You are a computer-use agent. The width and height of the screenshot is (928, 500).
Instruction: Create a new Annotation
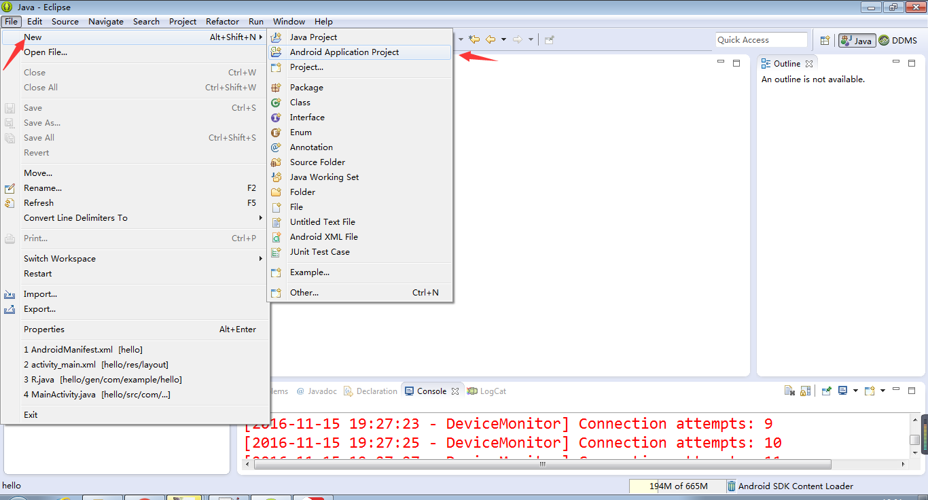point(360,147)
